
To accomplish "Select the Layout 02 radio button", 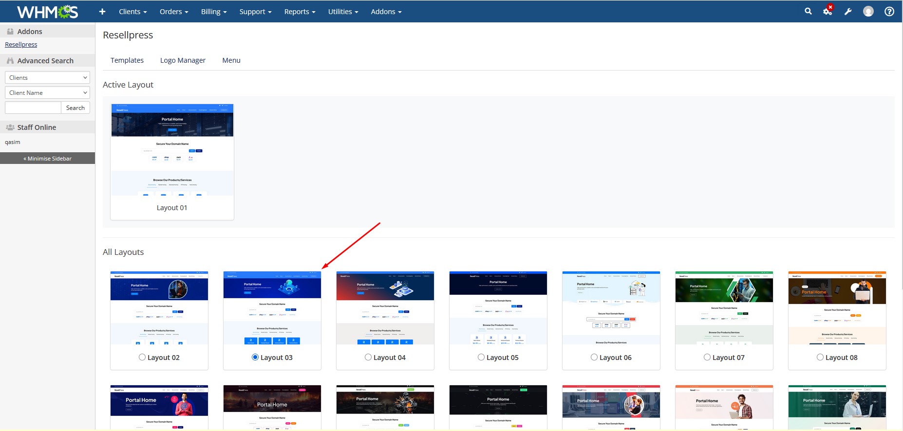I will click(142, 357).
